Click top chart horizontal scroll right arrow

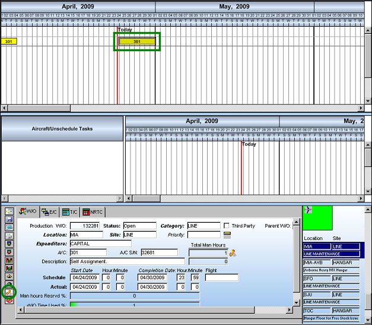[x=361, y=108]
